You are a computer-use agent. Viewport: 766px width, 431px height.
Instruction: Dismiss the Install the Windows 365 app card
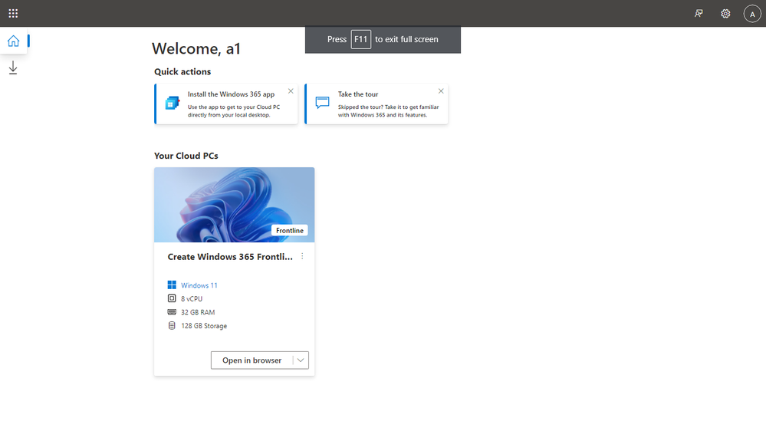tap(291, 91)
